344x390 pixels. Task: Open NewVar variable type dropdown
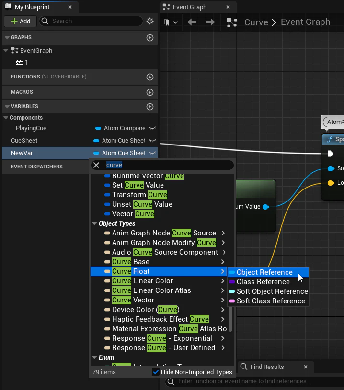pyautogui.click(x=119, y=153)
